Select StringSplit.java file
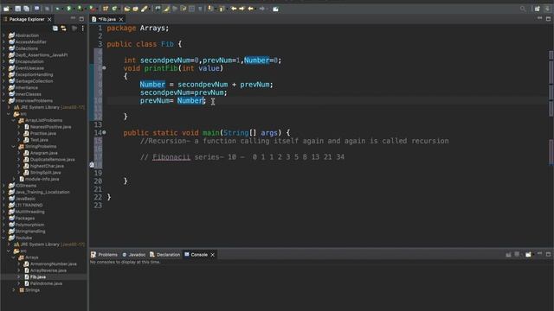The image size is (554, 311). [x=46, y=173]
